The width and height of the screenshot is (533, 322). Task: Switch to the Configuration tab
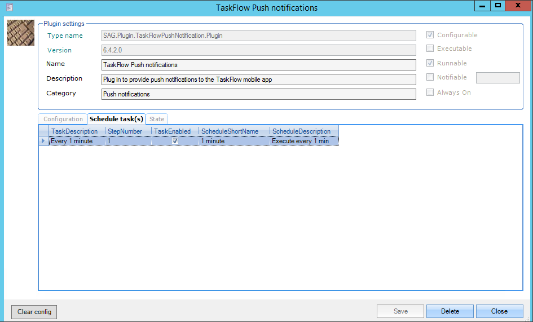[x=63, y=119]
